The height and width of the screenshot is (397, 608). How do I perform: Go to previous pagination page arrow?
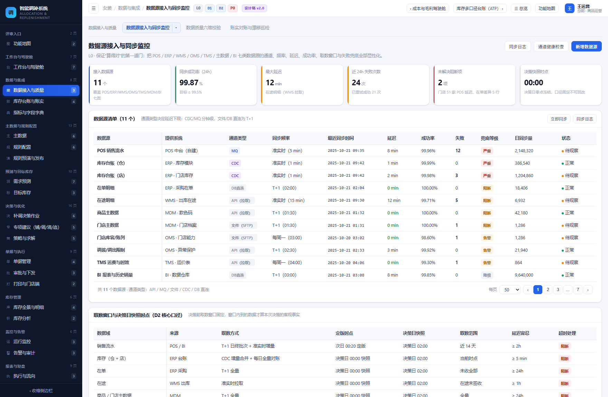point(528,290)
